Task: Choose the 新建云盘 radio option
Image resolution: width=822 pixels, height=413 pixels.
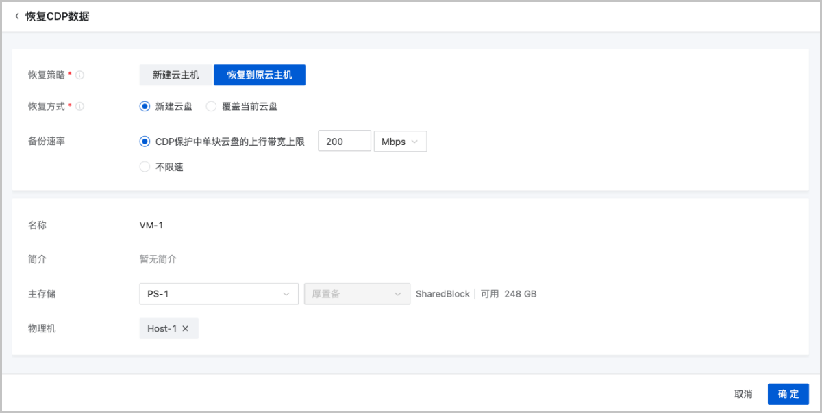Action: point(145,107)
